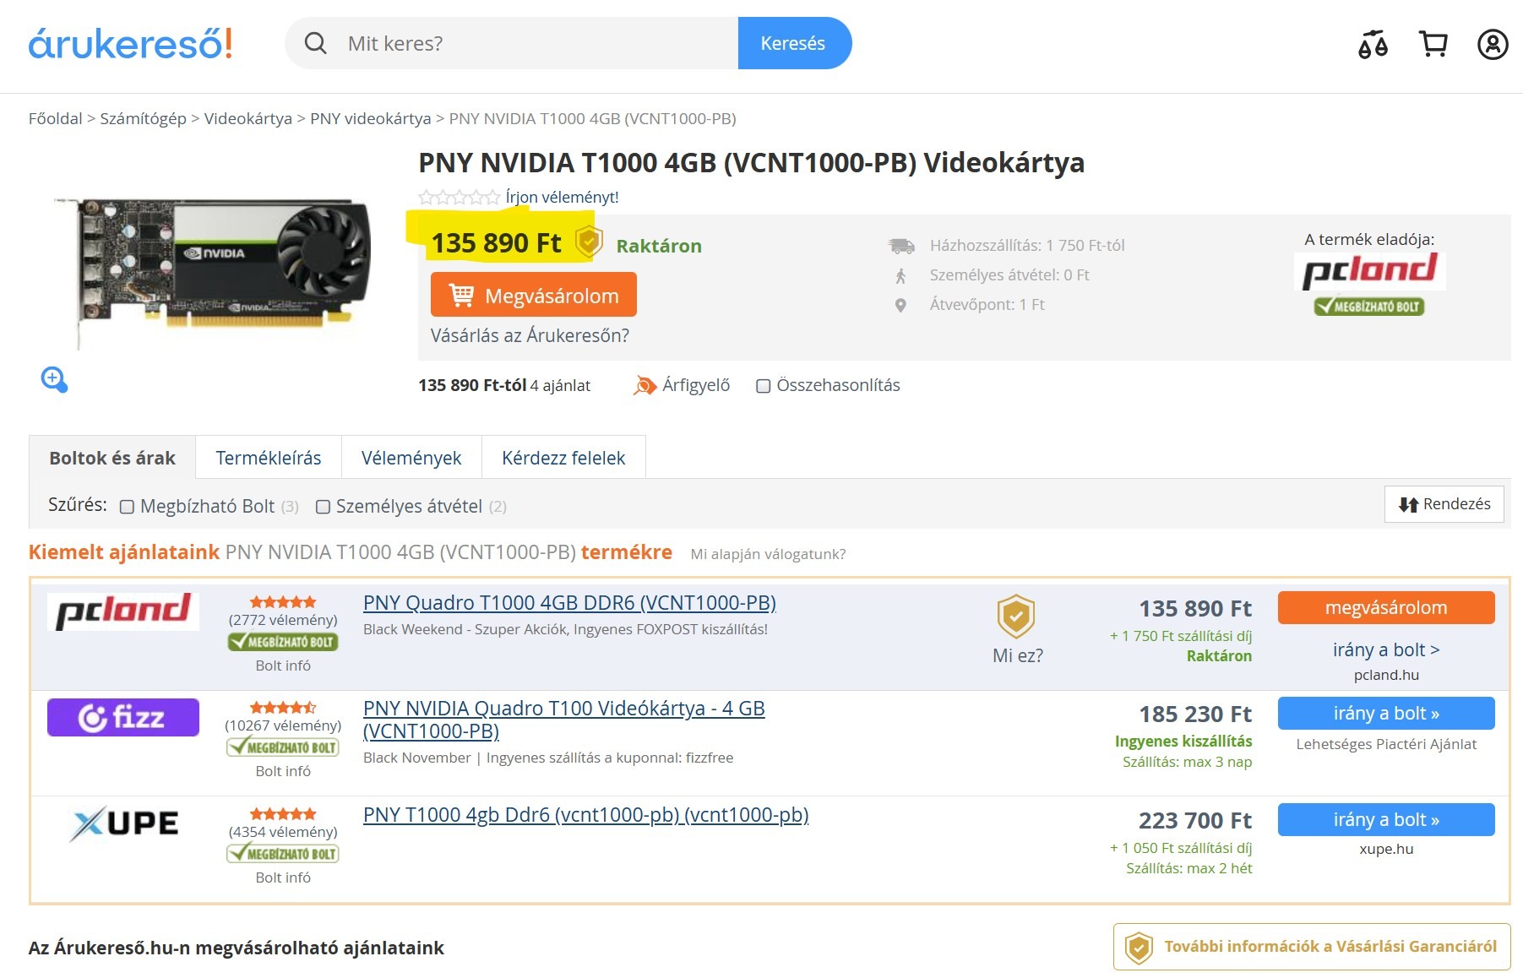Click the purchase guarantee shield beside price

click(x=589, y=242)
